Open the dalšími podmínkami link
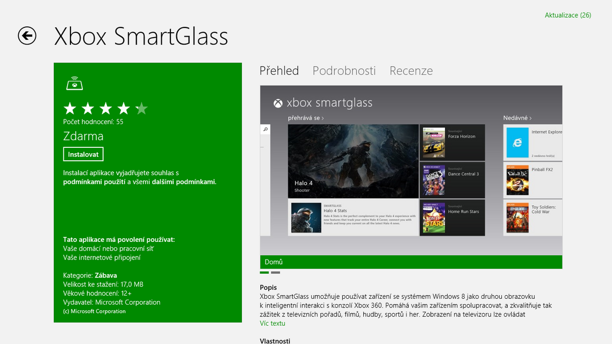Screen dimensions: 612x344 tap(184, 182)
